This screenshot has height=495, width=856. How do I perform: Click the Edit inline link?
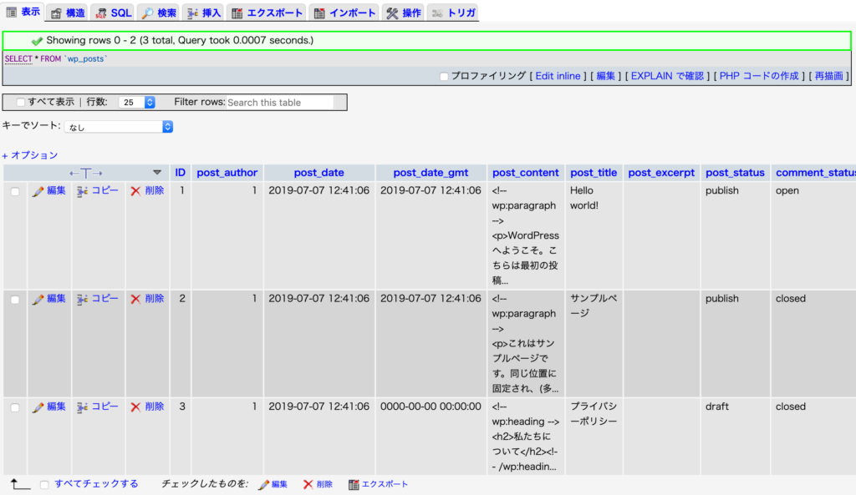(x=558, y=76)
